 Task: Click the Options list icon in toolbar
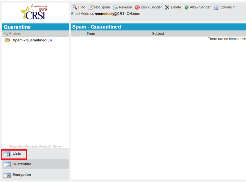[x=216, y=7]
